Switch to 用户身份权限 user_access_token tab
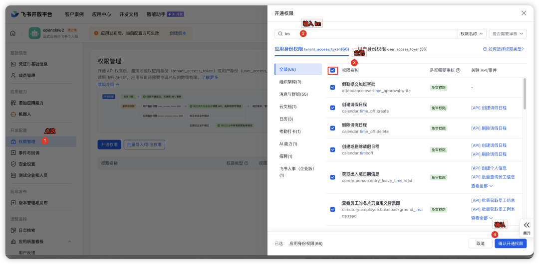This screenshot has width=539, height=264. point(393,49)
